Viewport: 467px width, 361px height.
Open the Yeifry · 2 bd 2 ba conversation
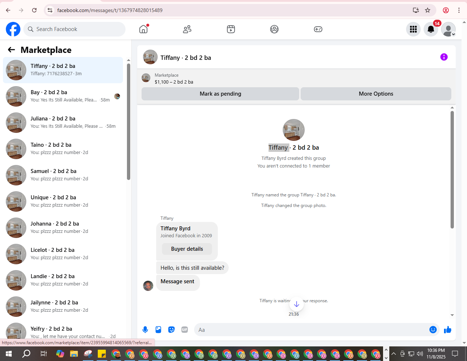[63, 331]
